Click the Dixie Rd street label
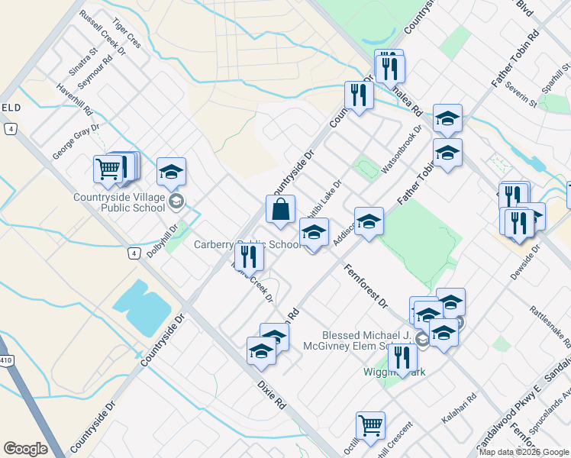This screenshot has height=458, width=571. (x=271, y=395)
